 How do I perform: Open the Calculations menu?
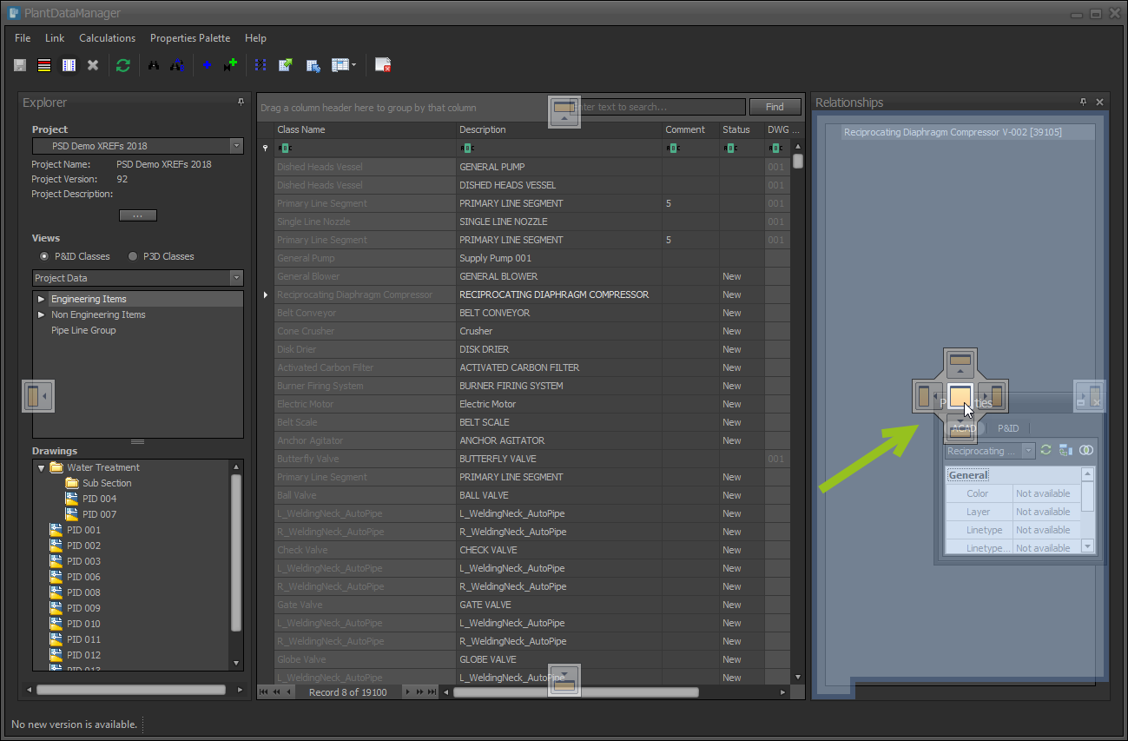(107, 38)
